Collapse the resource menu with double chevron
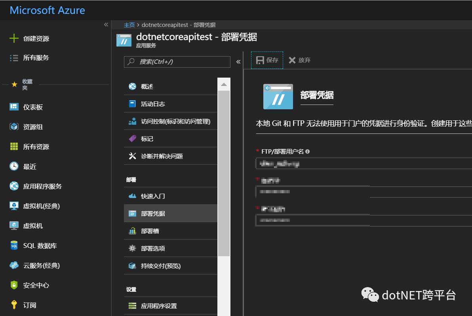This screenshot has height=316, width=472. [238, 62]
